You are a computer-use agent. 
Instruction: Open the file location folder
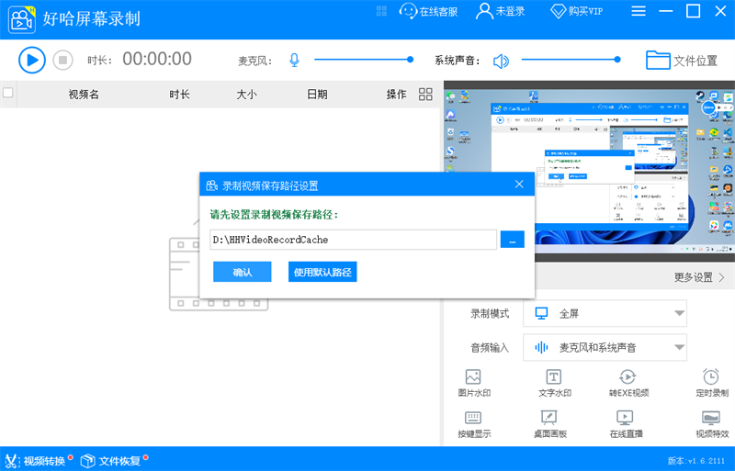pos(681,61)
